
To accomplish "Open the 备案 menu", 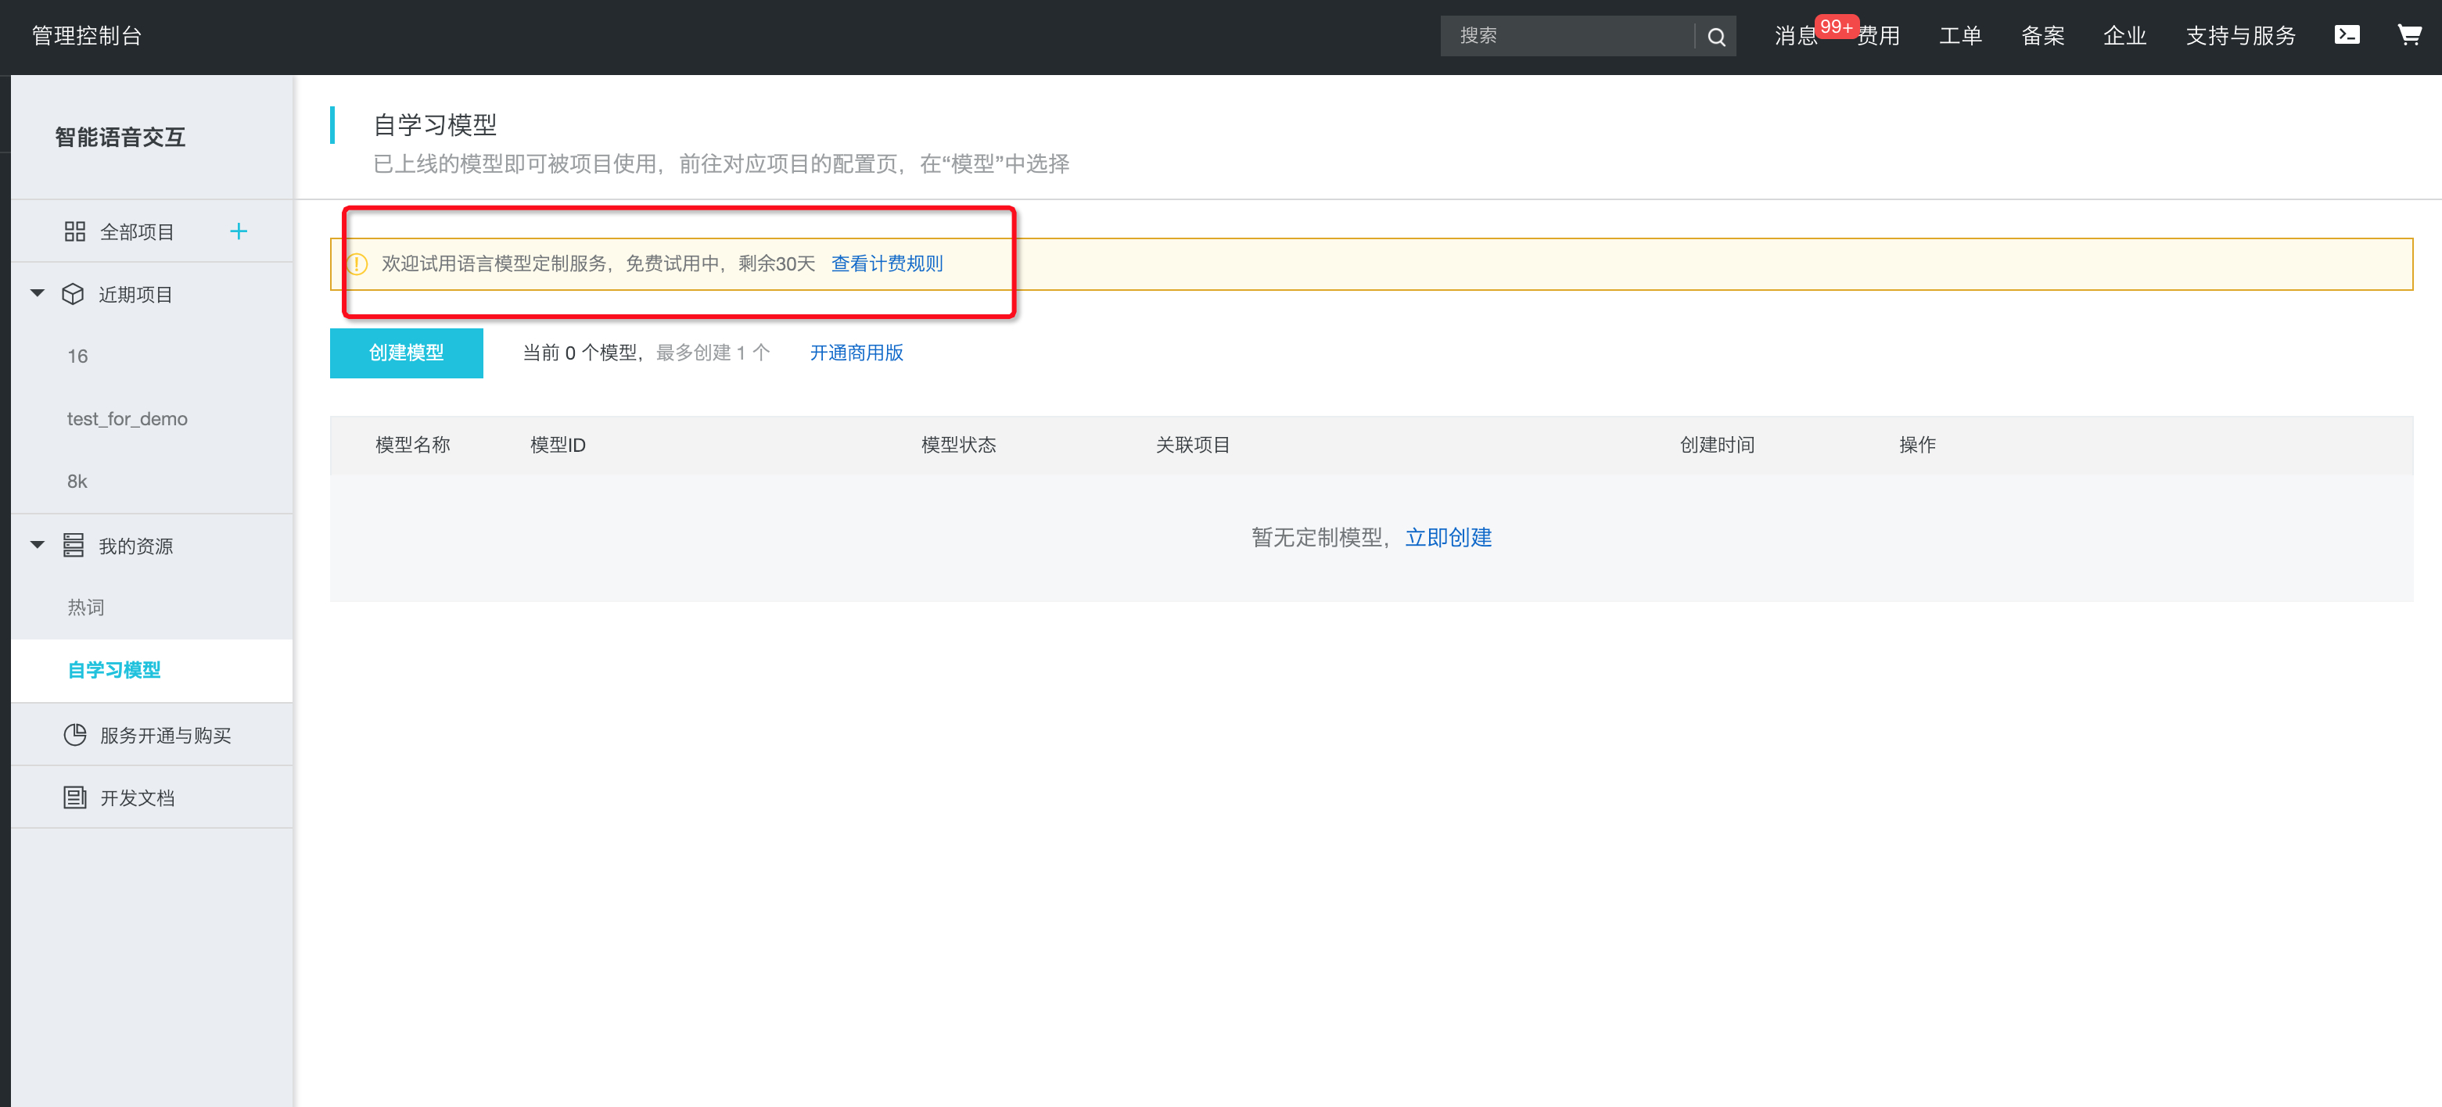I will click(x=2043, y=36).
